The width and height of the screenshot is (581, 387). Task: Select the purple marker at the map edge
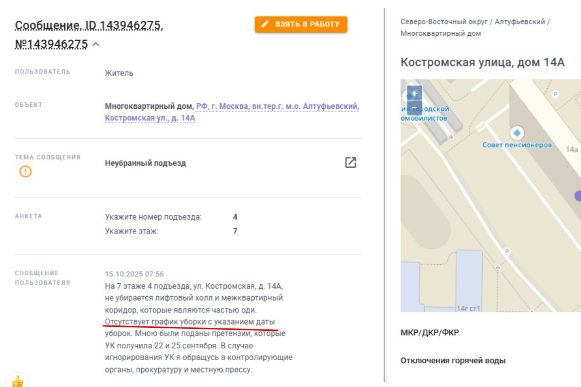(578, 196)
